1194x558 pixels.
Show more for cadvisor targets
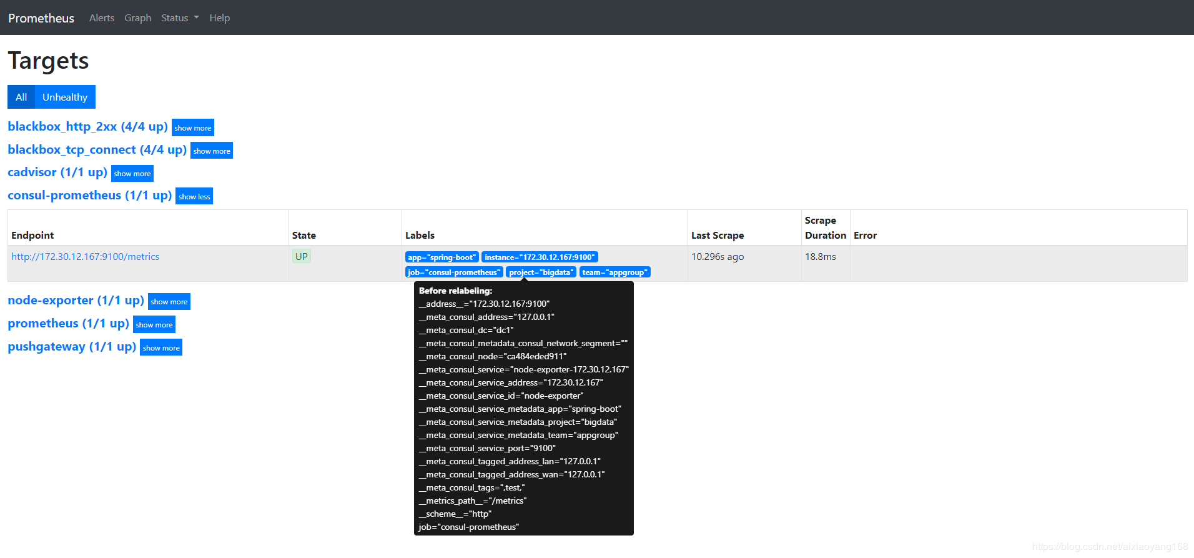click(x=132, y=173)
